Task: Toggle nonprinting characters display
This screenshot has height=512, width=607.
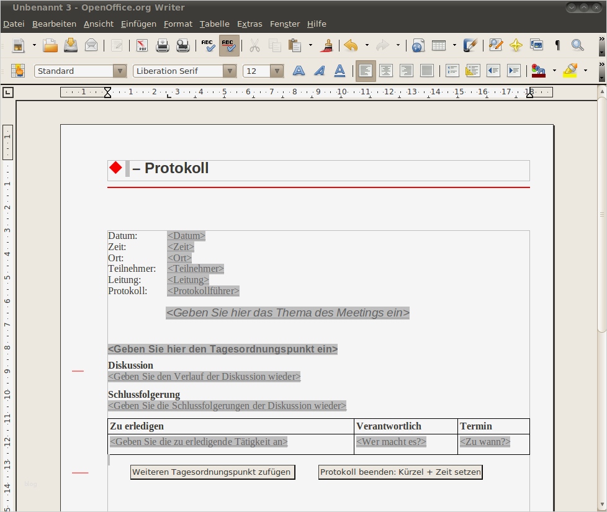Action: point(557,45)
